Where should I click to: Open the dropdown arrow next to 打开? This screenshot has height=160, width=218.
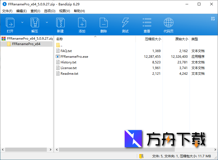tap(22, 22)
